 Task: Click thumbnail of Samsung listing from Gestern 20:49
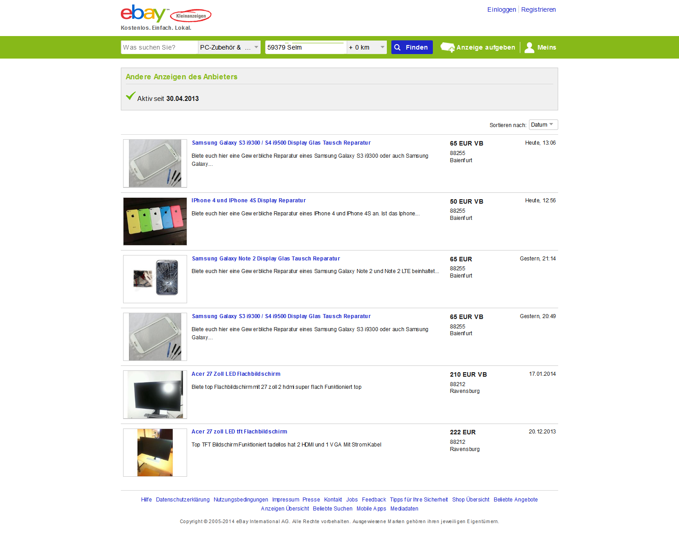click(x=155, y=337)
